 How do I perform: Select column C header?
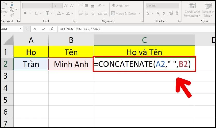[144, 40]
